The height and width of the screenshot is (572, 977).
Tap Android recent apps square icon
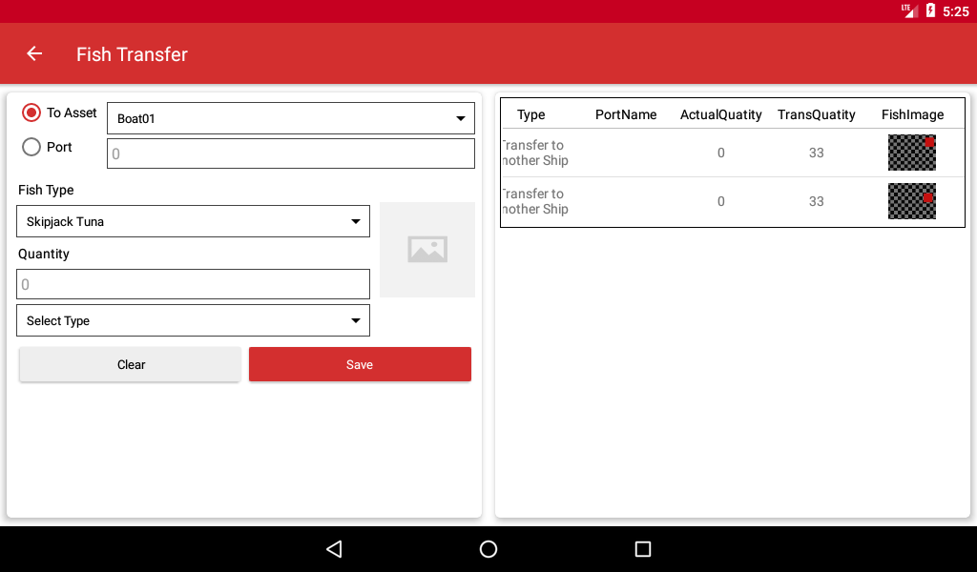[x=642, y=549]
